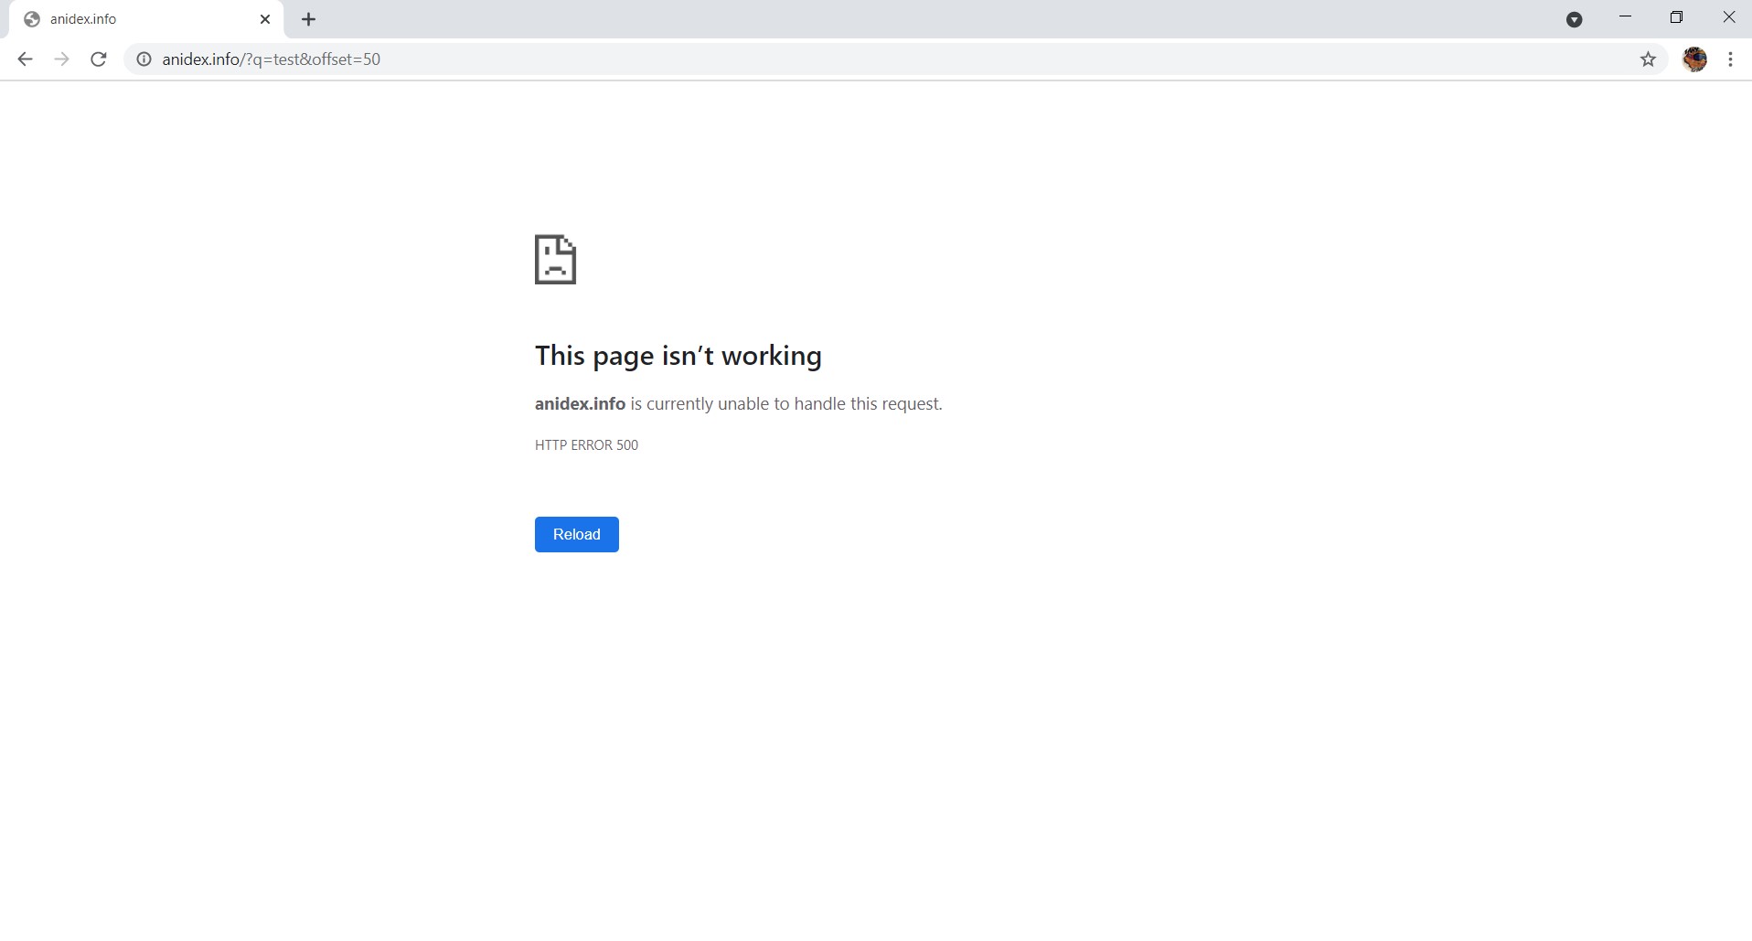Click the HTTP ERROR 500 text

[x=586, y=444]
